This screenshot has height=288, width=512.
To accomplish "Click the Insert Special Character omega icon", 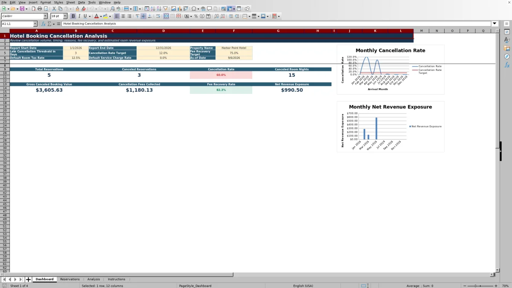I will coord(194,9).
